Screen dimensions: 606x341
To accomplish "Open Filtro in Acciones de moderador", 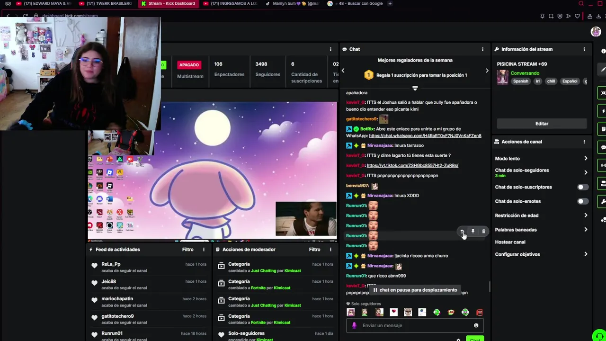I will [x=315, y=250].
